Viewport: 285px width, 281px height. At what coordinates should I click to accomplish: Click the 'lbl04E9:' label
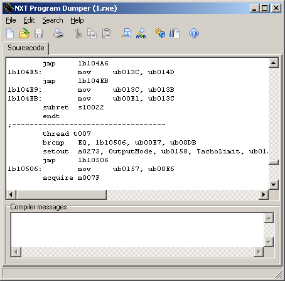pos(24,90)
